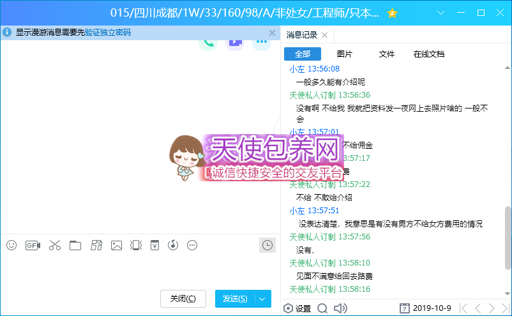512x316 pixels.
Task: Click message 一般多久能有介绍呢
Action: [x=331, y=82]
